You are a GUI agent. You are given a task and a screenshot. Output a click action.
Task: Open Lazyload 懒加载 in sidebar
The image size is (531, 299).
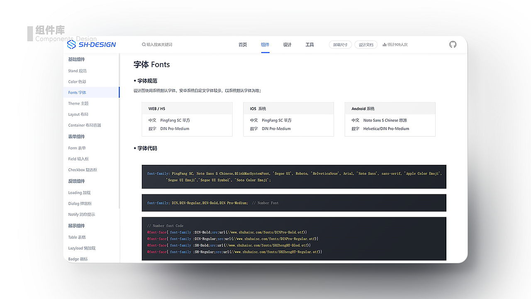[x=82, y=248]
